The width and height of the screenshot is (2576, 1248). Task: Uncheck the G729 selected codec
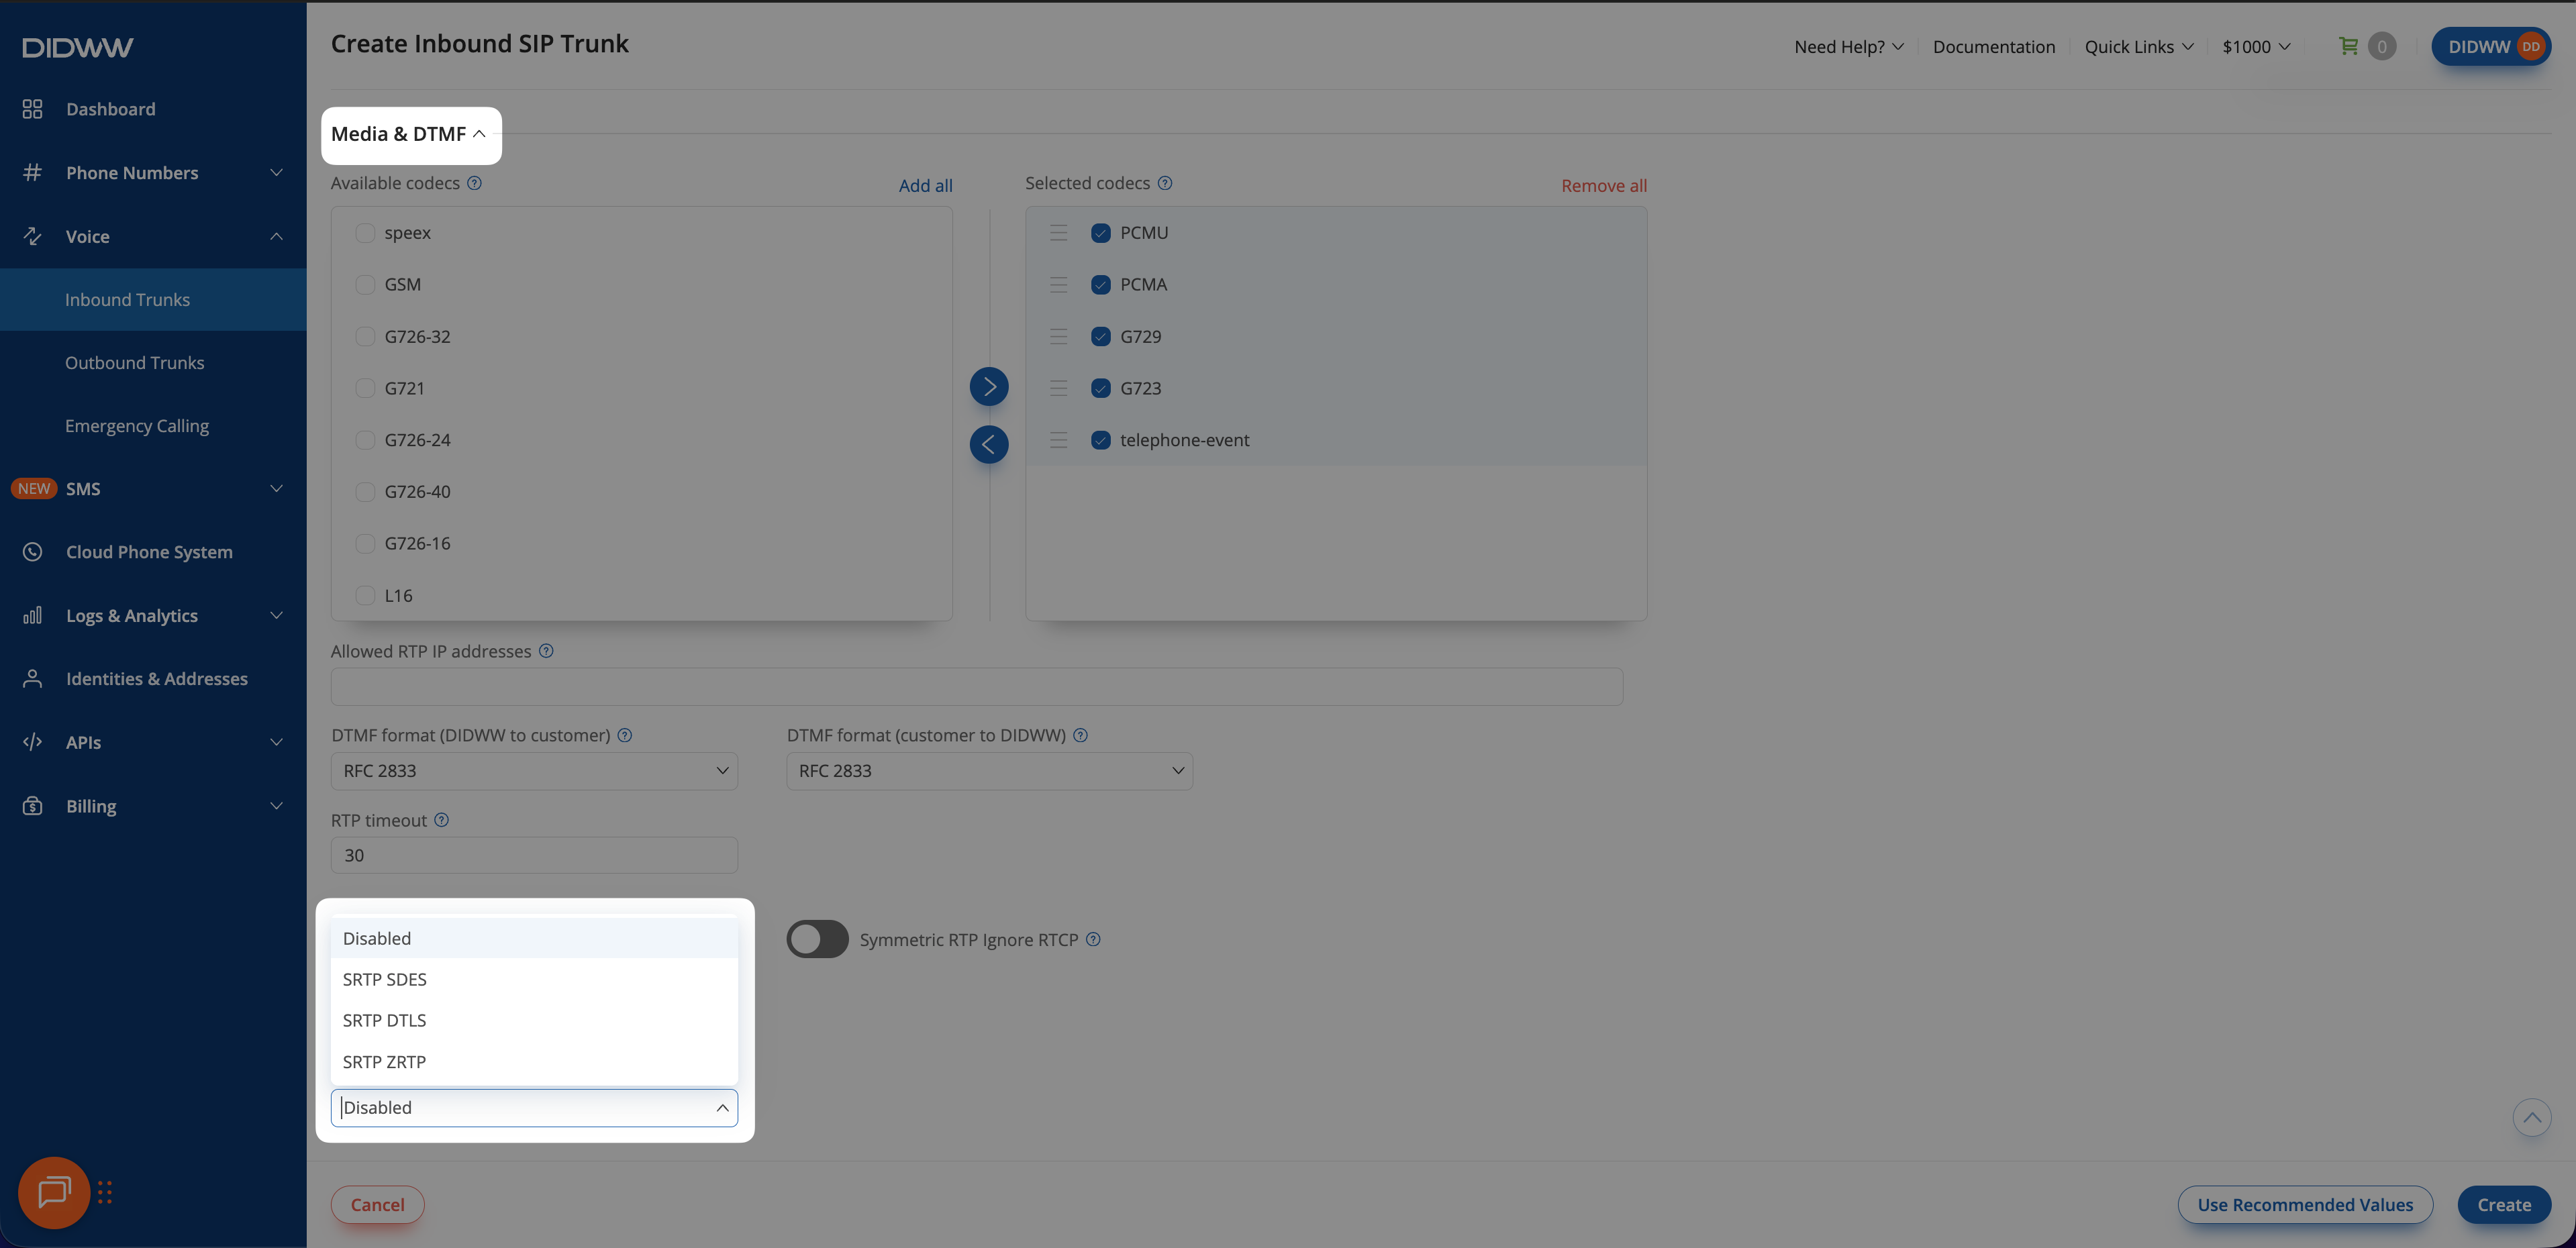click(x=1101, y=336)
